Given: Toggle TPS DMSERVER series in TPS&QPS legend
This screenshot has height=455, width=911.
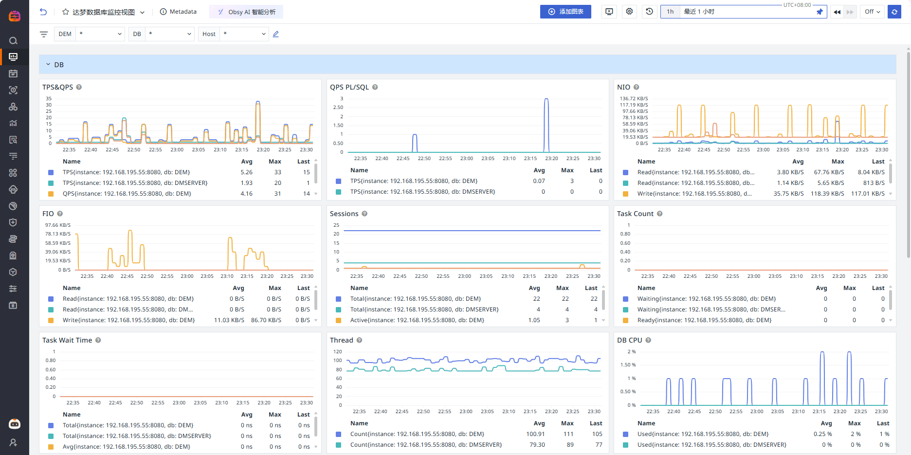Looking at the screenshot, I should point(135,183).
